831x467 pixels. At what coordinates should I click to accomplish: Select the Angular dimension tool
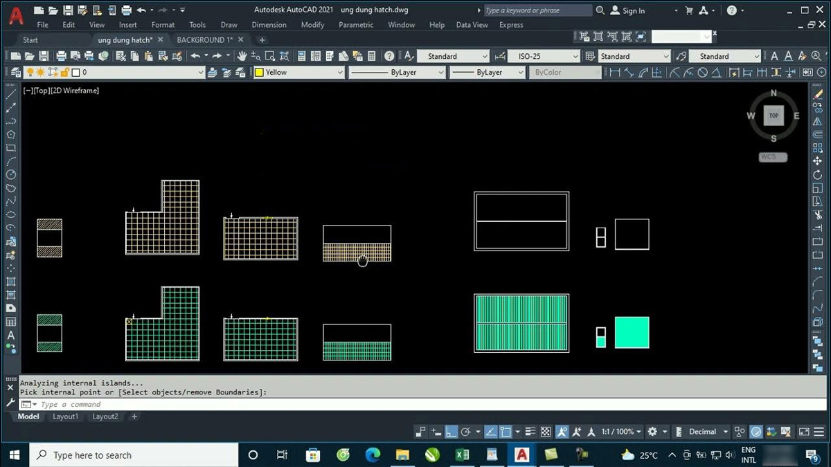coord(716,72)
